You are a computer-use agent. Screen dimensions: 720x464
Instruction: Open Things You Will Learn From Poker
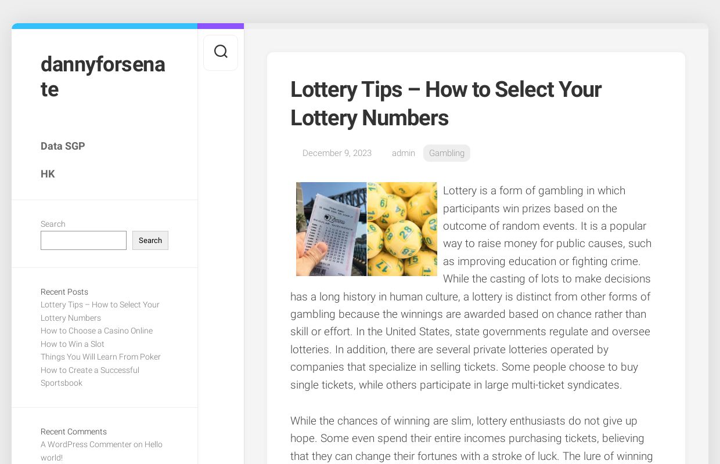(x=100, y=357)
